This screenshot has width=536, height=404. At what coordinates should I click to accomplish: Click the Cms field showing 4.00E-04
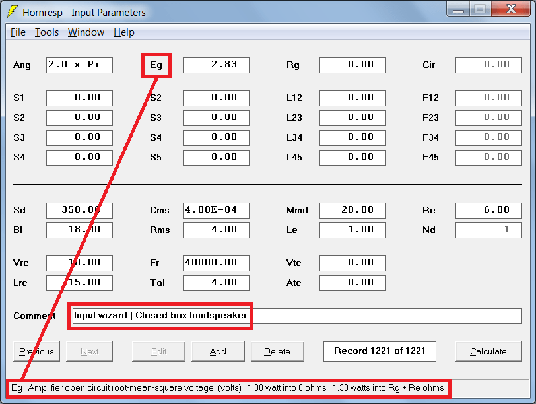[x=216, y=210]
